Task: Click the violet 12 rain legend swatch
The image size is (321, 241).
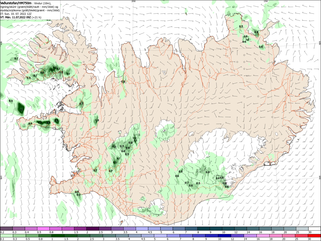Action: click(237, 236)
